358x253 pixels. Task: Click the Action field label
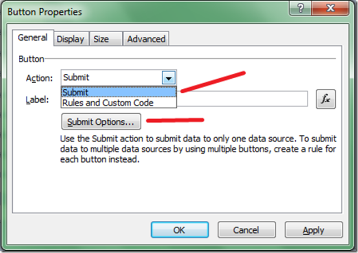[39, 78]
